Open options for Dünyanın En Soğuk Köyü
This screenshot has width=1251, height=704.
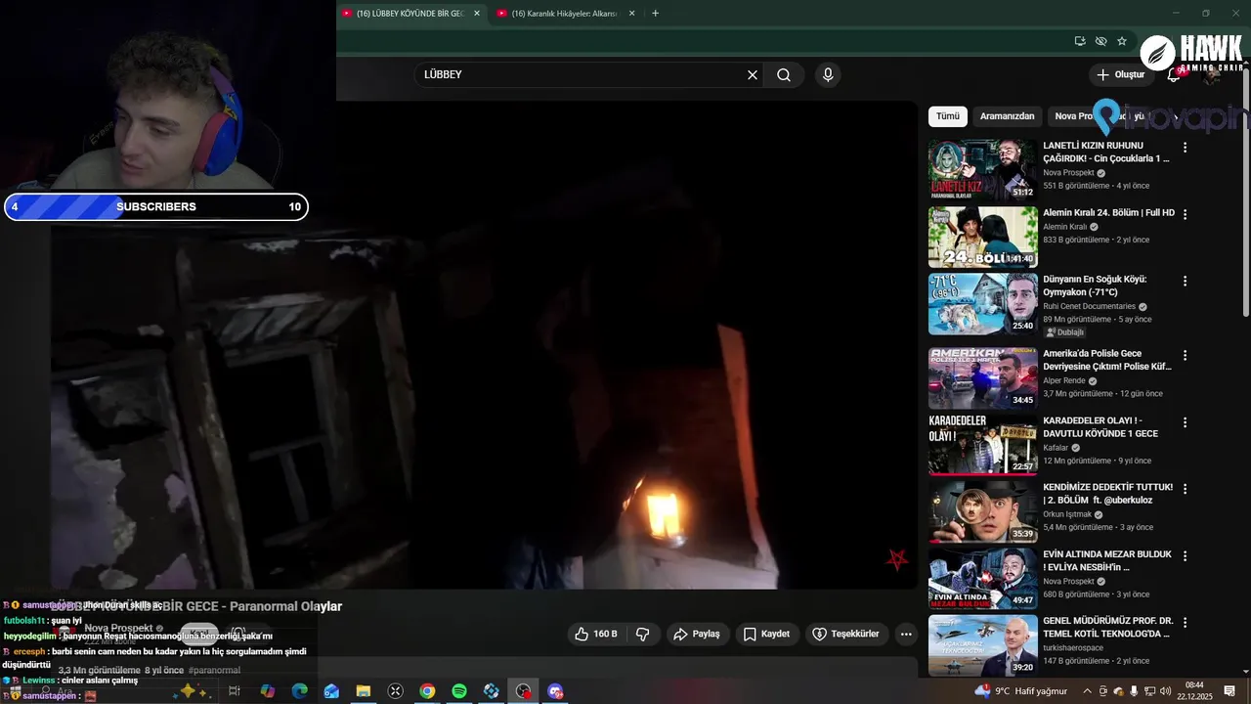click(1185, 281)
